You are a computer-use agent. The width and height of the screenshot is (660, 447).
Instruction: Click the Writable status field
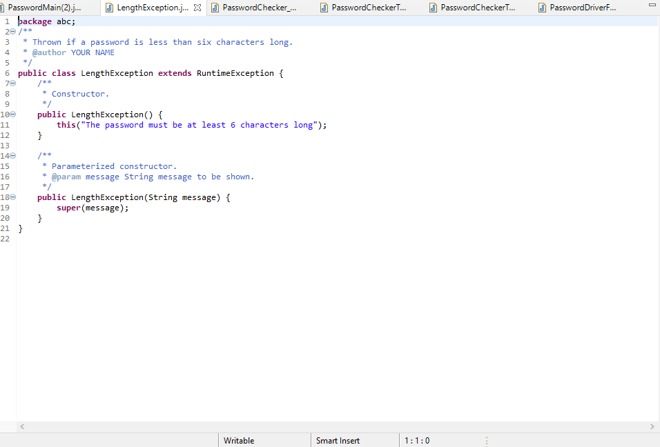click(264, 440)
